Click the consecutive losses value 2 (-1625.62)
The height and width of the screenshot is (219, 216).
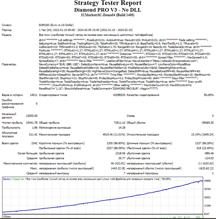coord(206,163)
